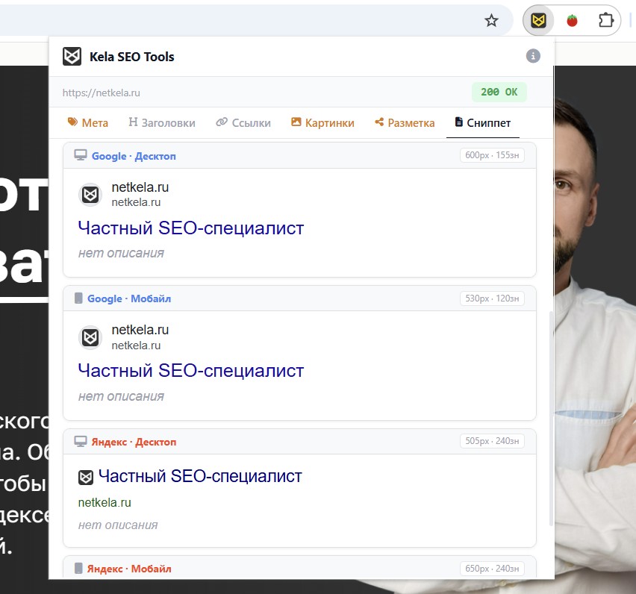
Task: Click the 200 OK status badge
Action: coord(499,92)
